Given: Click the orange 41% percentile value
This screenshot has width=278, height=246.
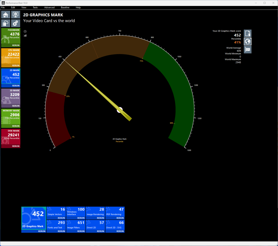Looking at the screenshot, I should pyautogui.click(x=238, y=42).
